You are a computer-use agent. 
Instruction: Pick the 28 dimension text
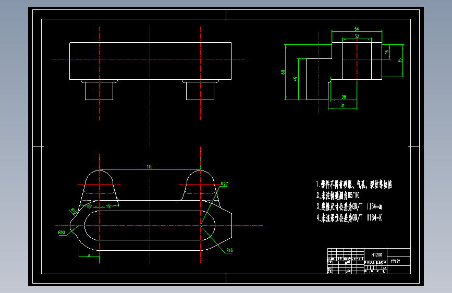(x=344, y=97)
